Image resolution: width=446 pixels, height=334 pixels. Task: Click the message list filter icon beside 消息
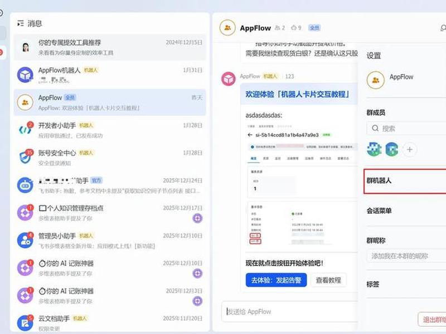coord(21,23)
